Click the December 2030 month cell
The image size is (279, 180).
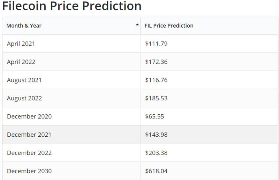tap(71, 171)
